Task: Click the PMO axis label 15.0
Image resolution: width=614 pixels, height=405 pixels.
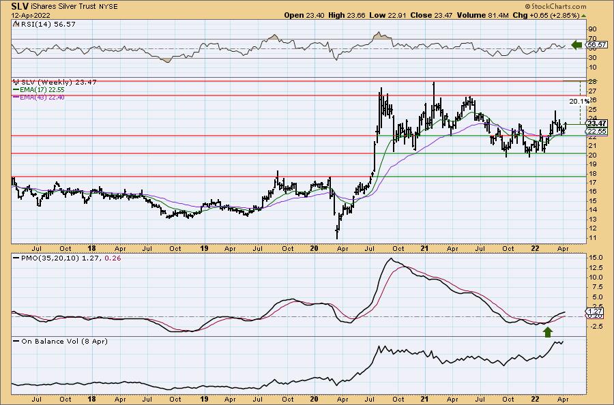Action: pyautogui.click(x=594, y=258)
